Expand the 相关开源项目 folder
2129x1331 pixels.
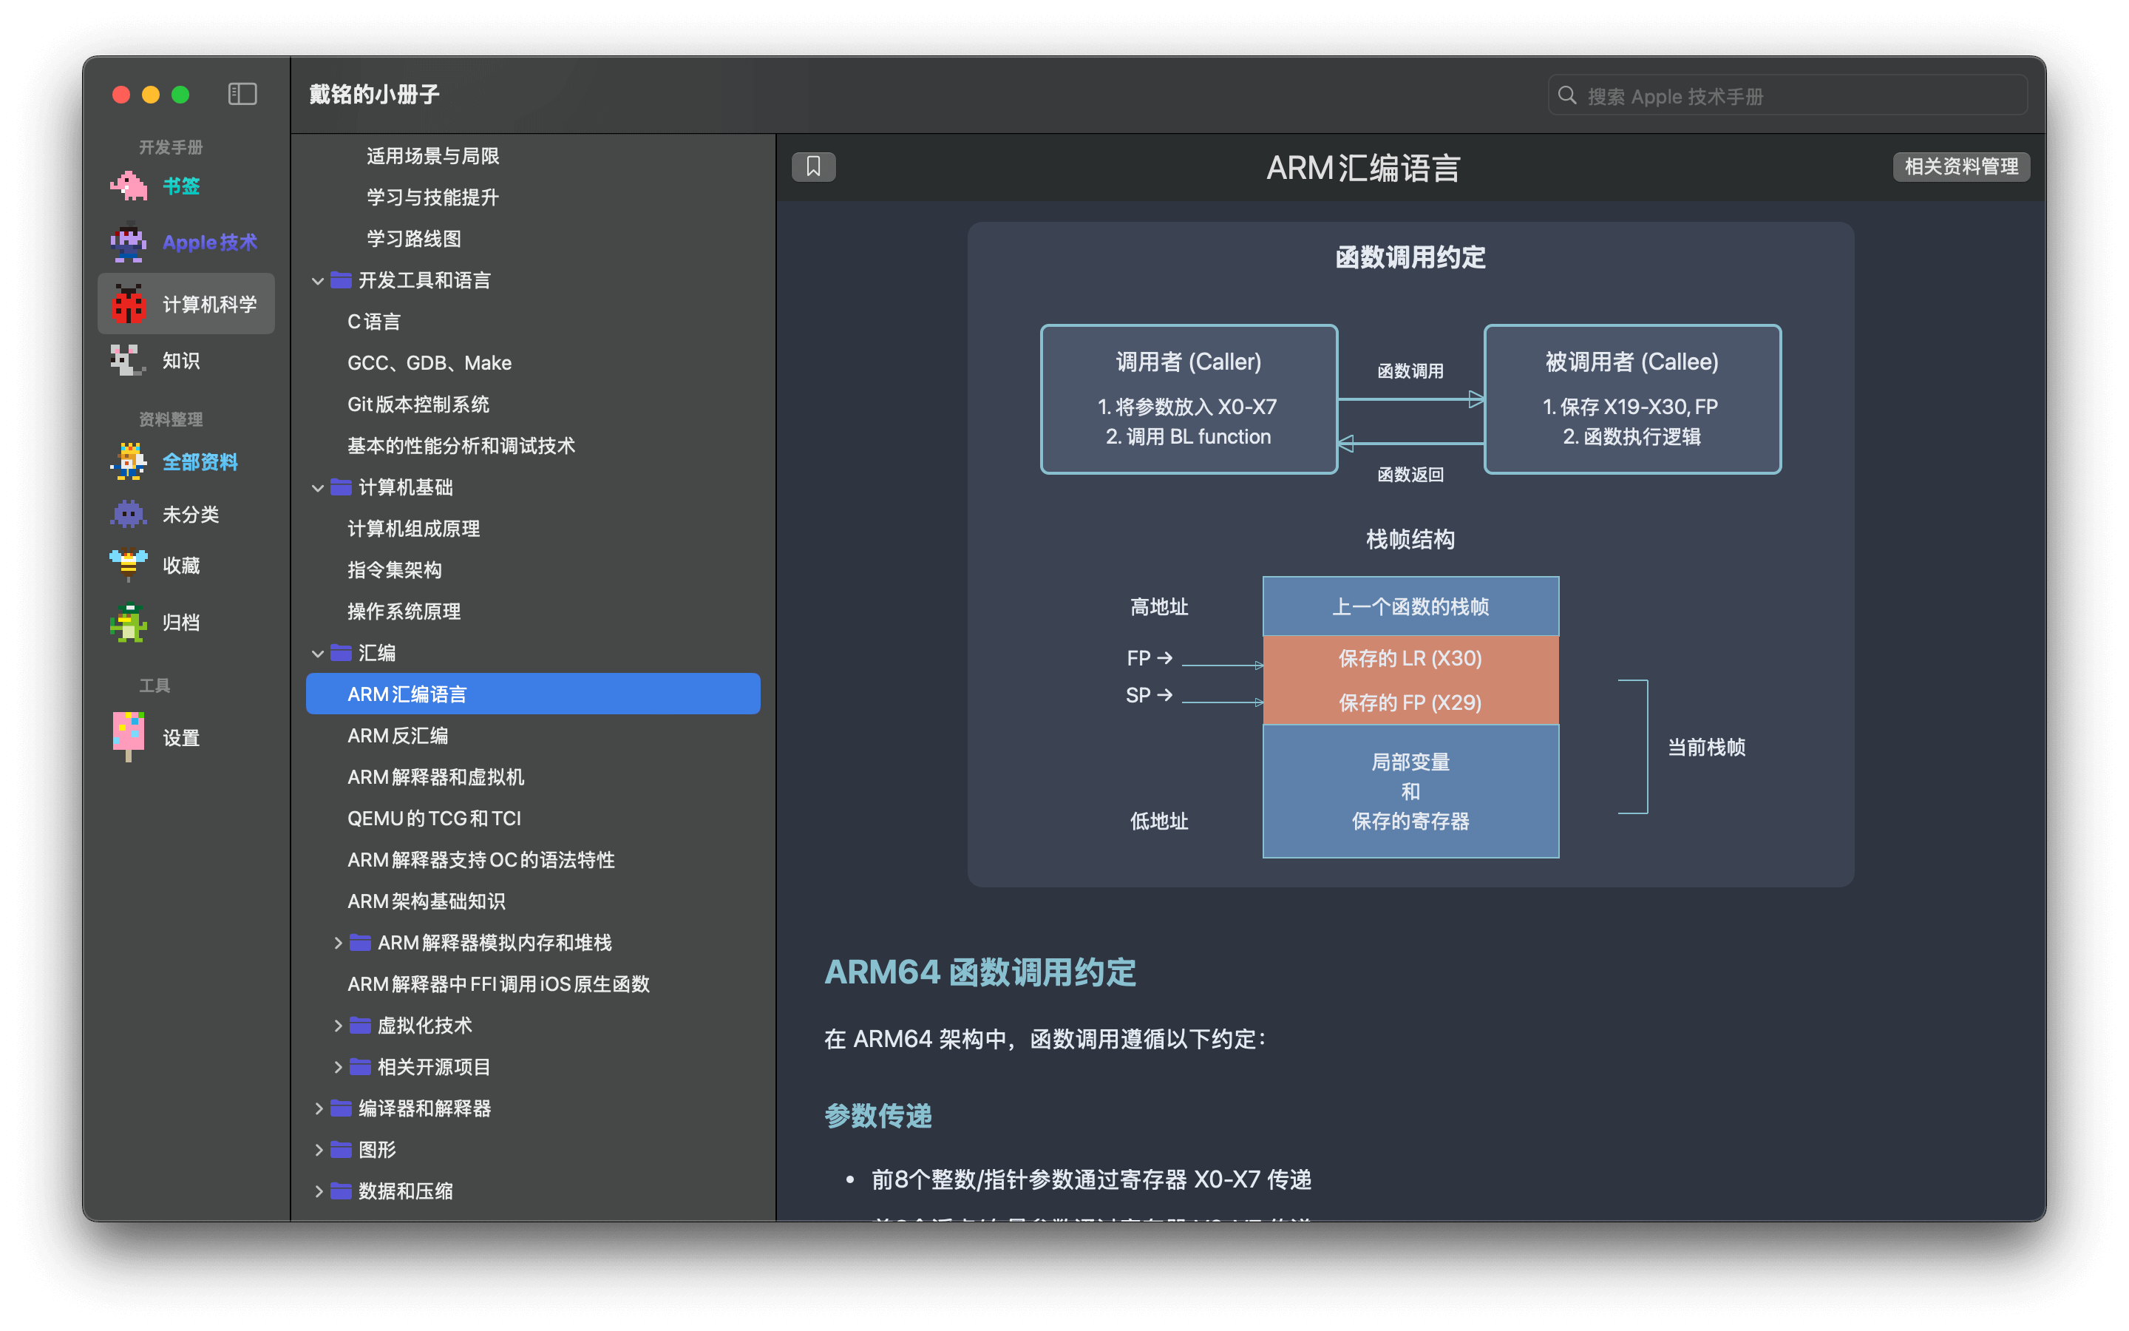338,1066
